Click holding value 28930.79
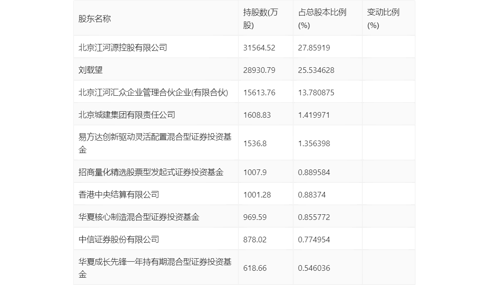 tap(259, 70)
